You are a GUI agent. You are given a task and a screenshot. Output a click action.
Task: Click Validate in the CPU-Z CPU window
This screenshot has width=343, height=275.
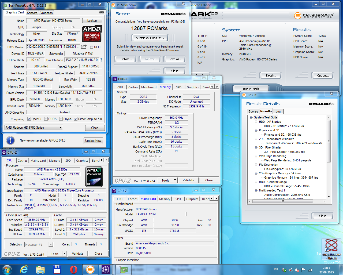(x=77, y=253)
